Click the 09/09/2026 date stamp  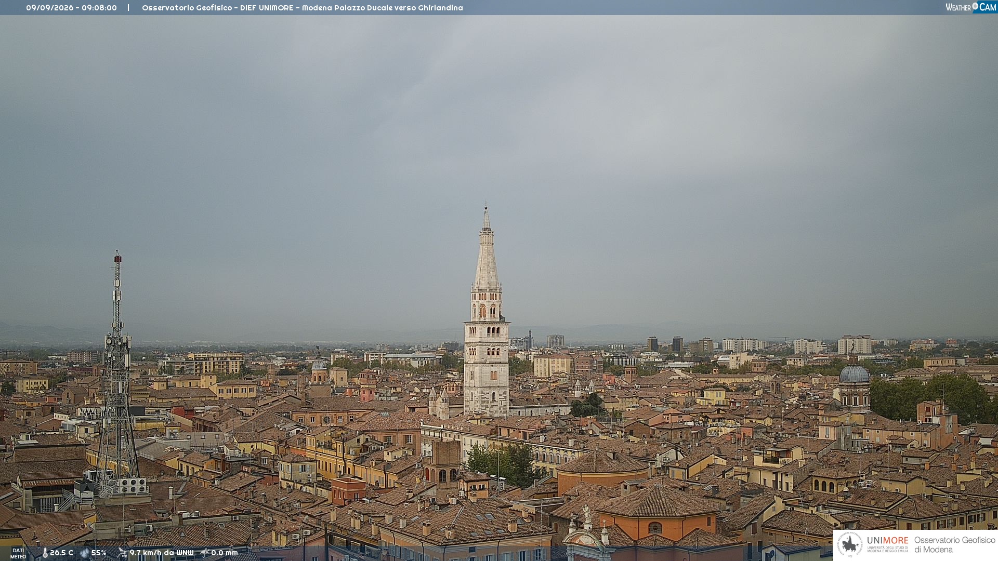point(50,8)
